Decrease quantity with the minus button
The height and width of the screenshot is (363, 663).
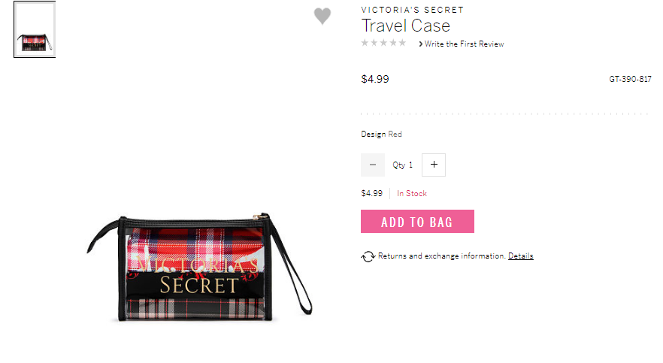click(373, 165)
